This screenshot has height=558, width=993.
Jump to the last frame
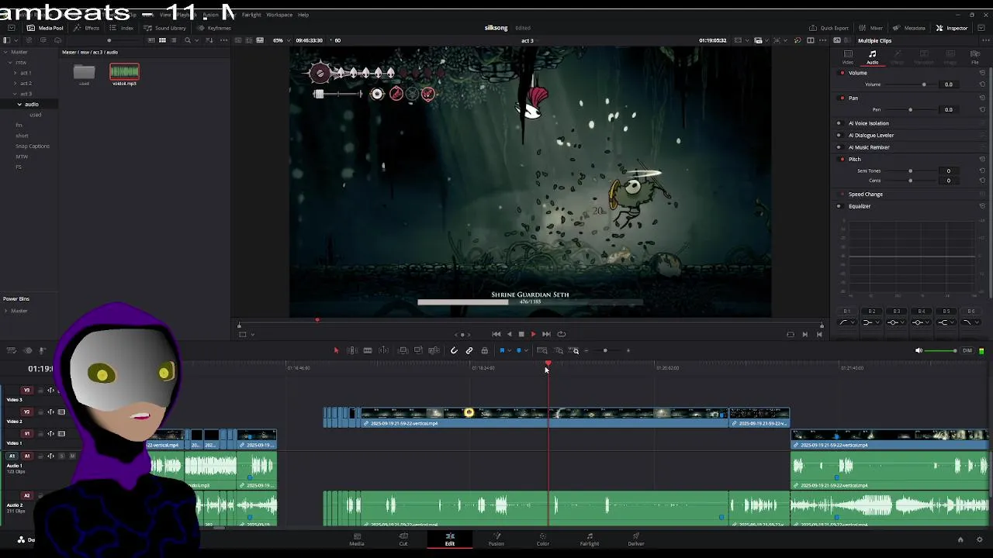(x=546, y=334)
